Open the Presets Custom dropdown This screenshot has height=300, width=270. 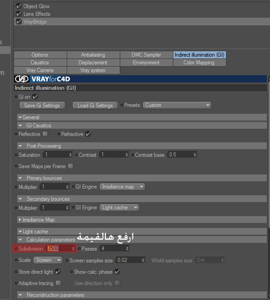pos(177,105)
